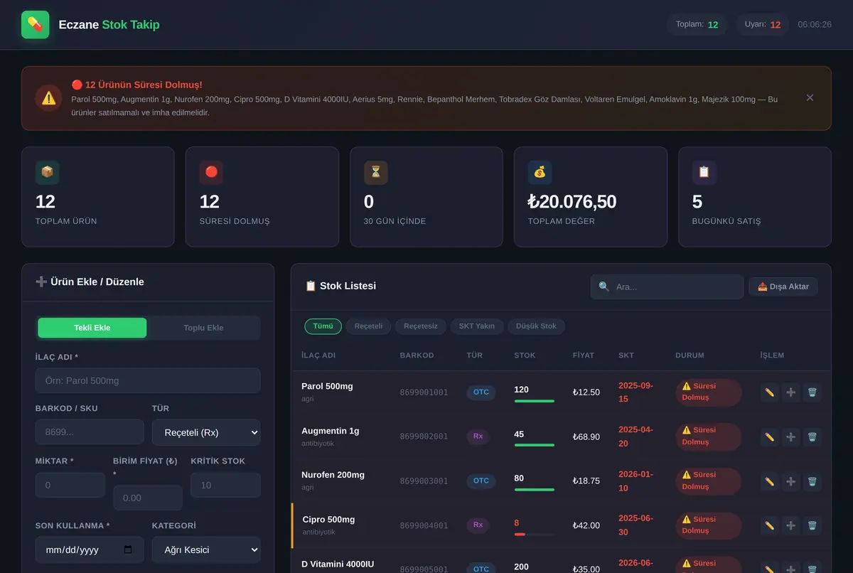Filter stock list by Düşük Stok
Viewport: 853px width, 573px height.
[537, 326]
